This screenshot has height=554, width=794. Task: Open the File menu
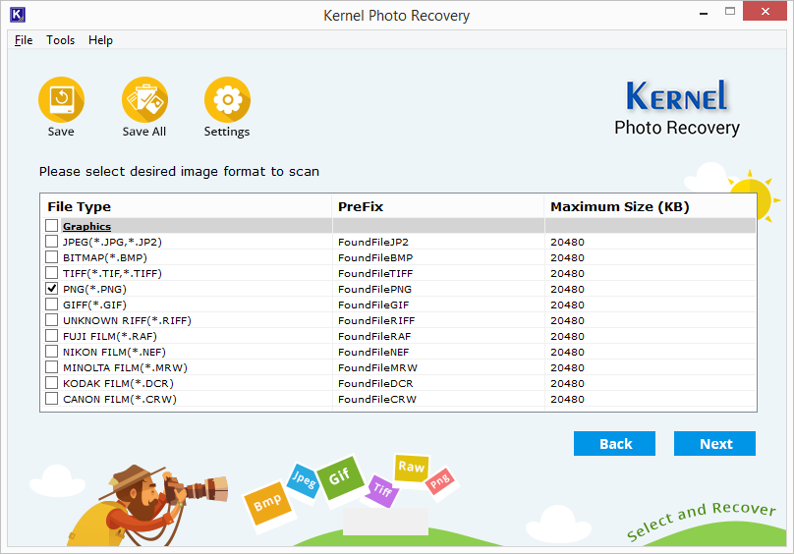tap(24, 40)
